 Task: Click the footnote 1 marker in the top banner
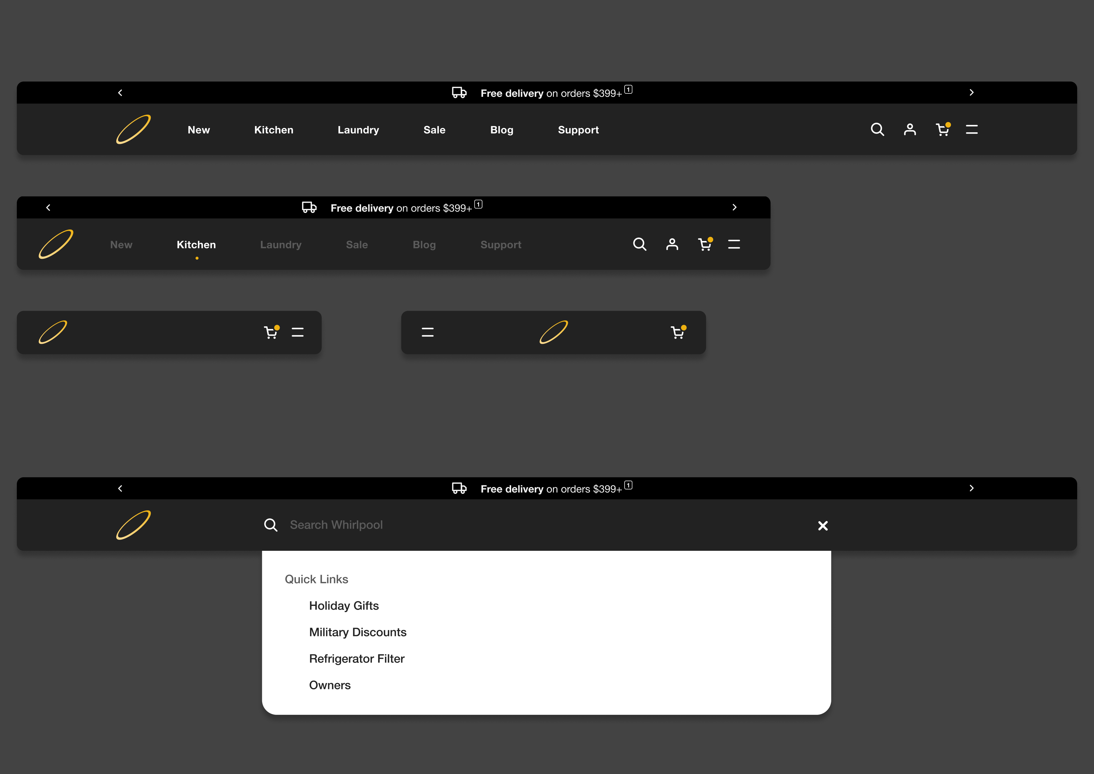pyautogui.click(x=628, y=89)
